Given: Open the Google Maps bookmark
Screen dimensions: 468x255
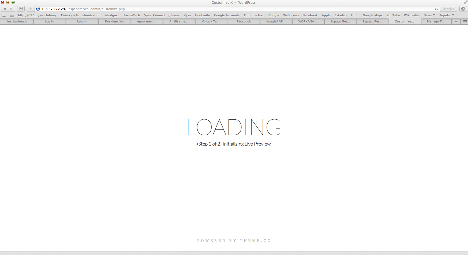Looking at the screenshot, I should pyautogui.click(x=372, y=15).
